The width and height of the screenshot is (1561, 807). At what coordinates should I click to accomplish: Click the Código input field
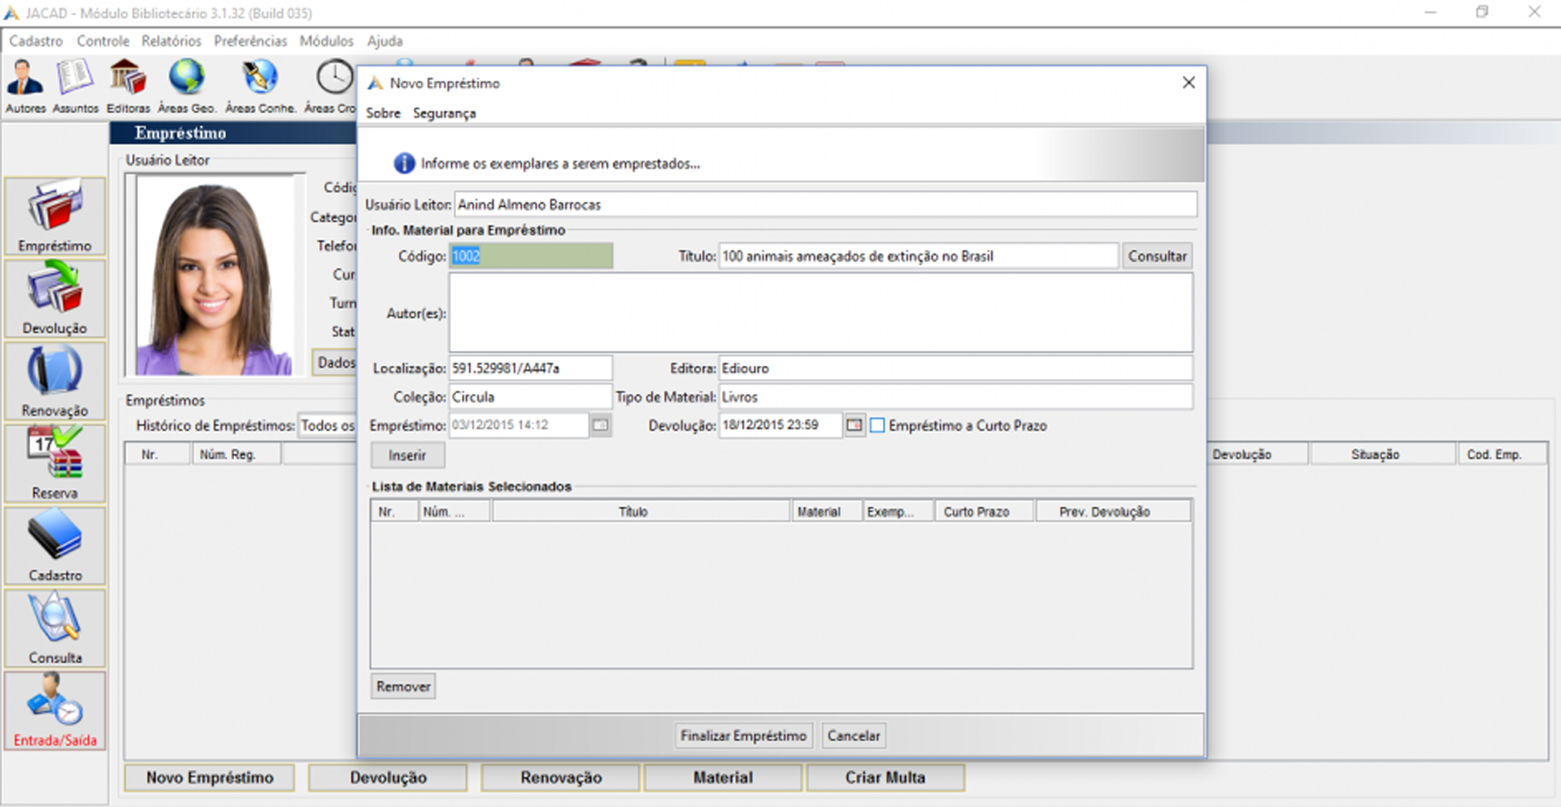point(531,256)
